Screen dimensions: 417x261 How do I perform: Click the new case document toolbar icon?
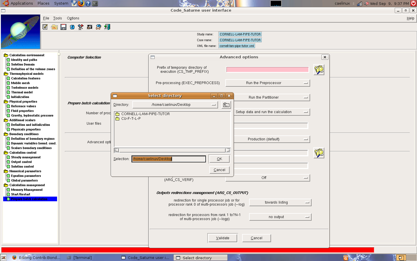click(45, 27)
